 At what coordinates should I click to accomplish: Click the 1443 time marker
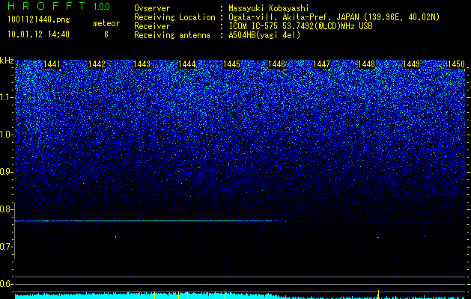[x=142, y=64]
